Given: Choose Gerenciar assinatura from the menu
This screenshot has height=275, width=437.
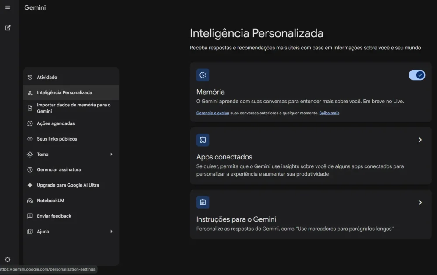Looking at the screenshot, I should click(x=59, y=169).
